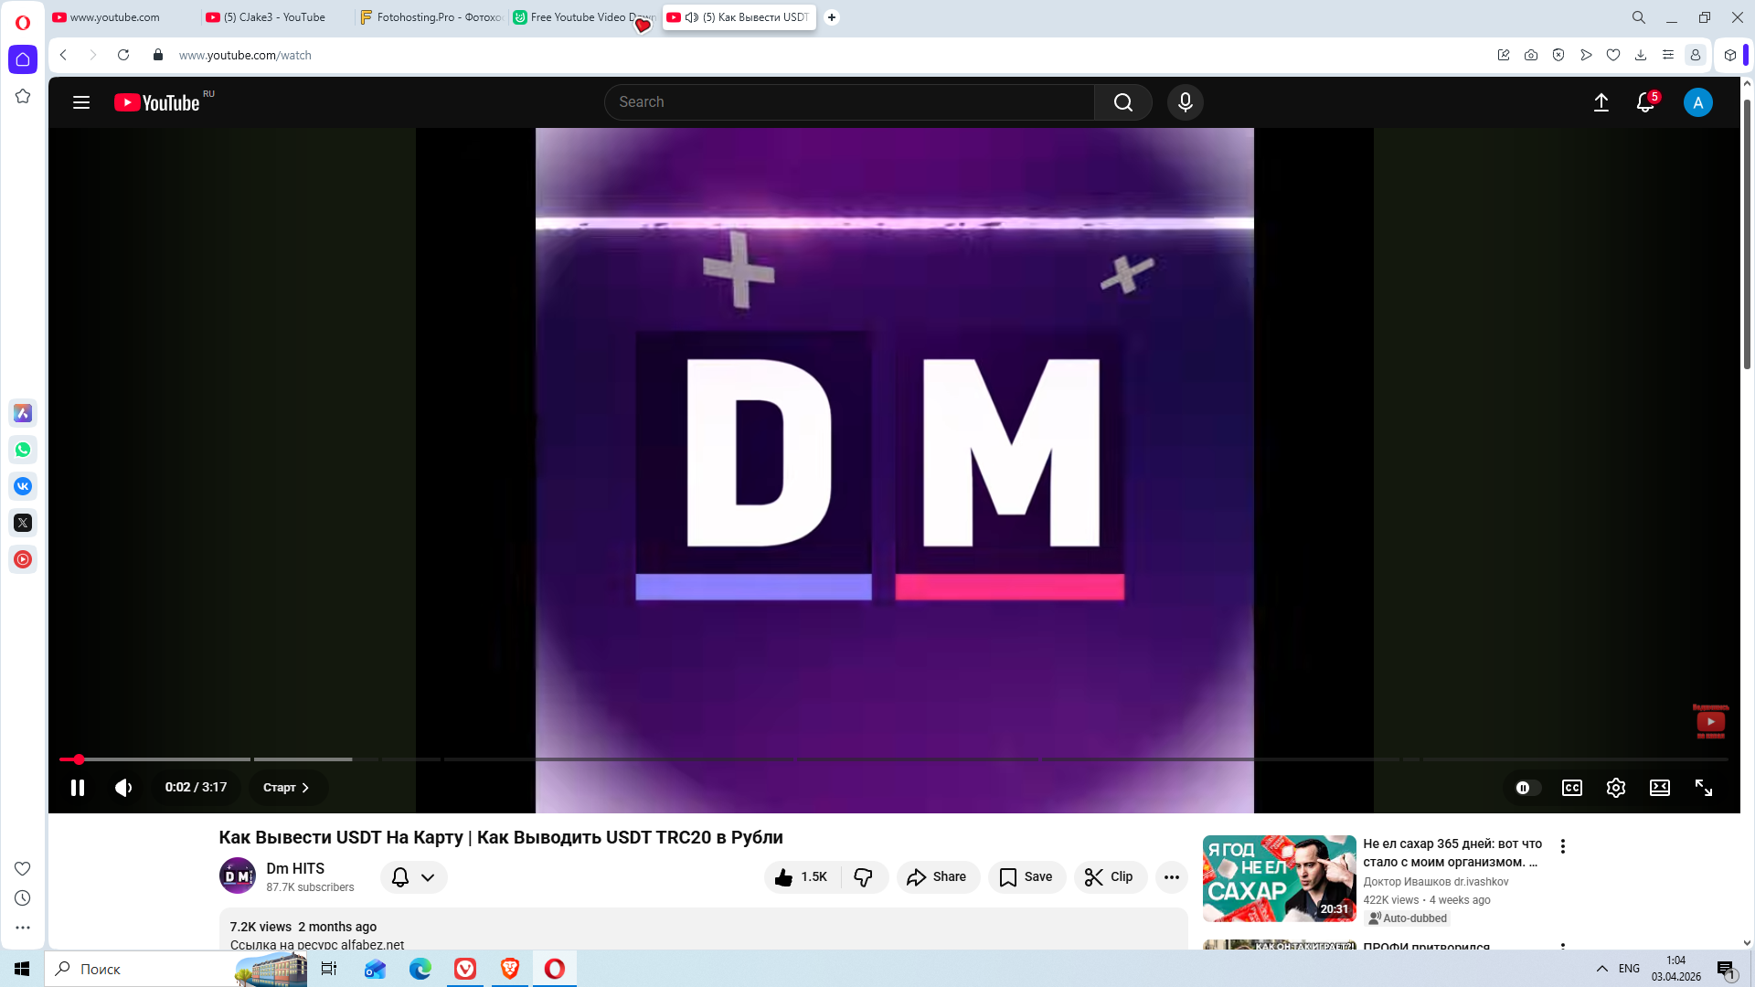Toggle closed captions CC button
This screenshot has height=987, width=1755.
(x=1572, y=788)
